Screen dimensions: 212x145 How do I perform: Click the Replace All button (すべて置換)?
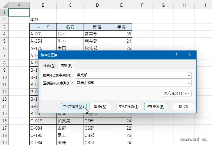coord(73,106)
